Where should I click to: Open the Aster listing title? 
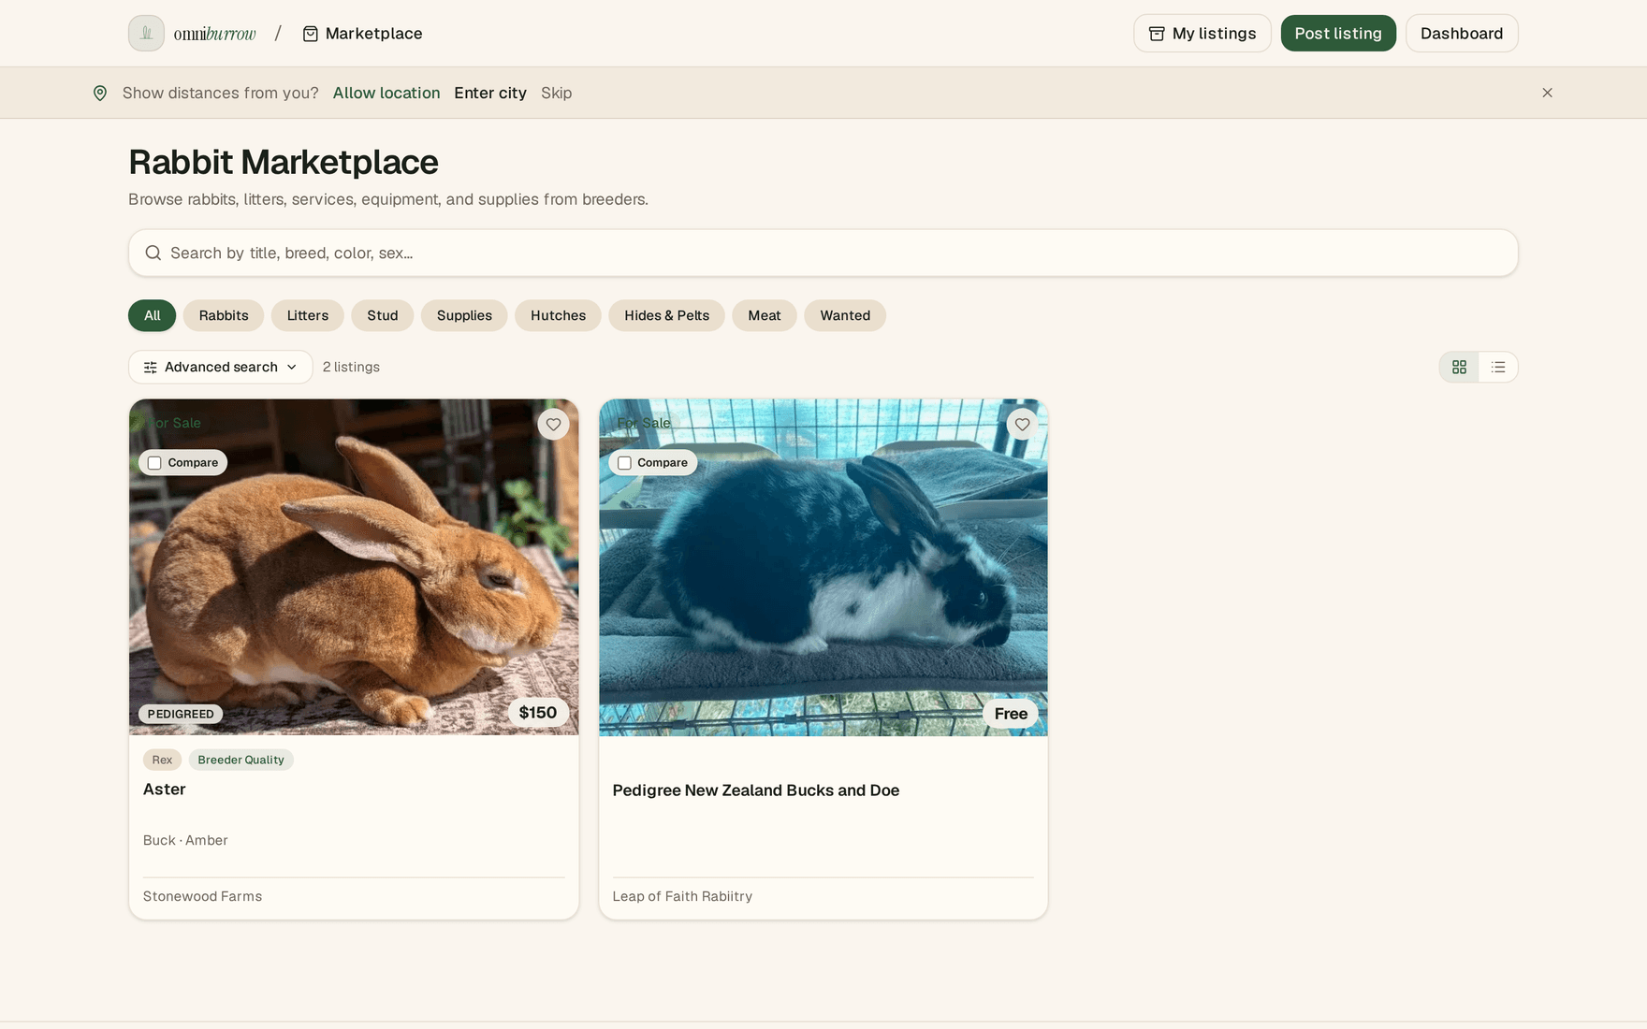(x=165, y=790)
